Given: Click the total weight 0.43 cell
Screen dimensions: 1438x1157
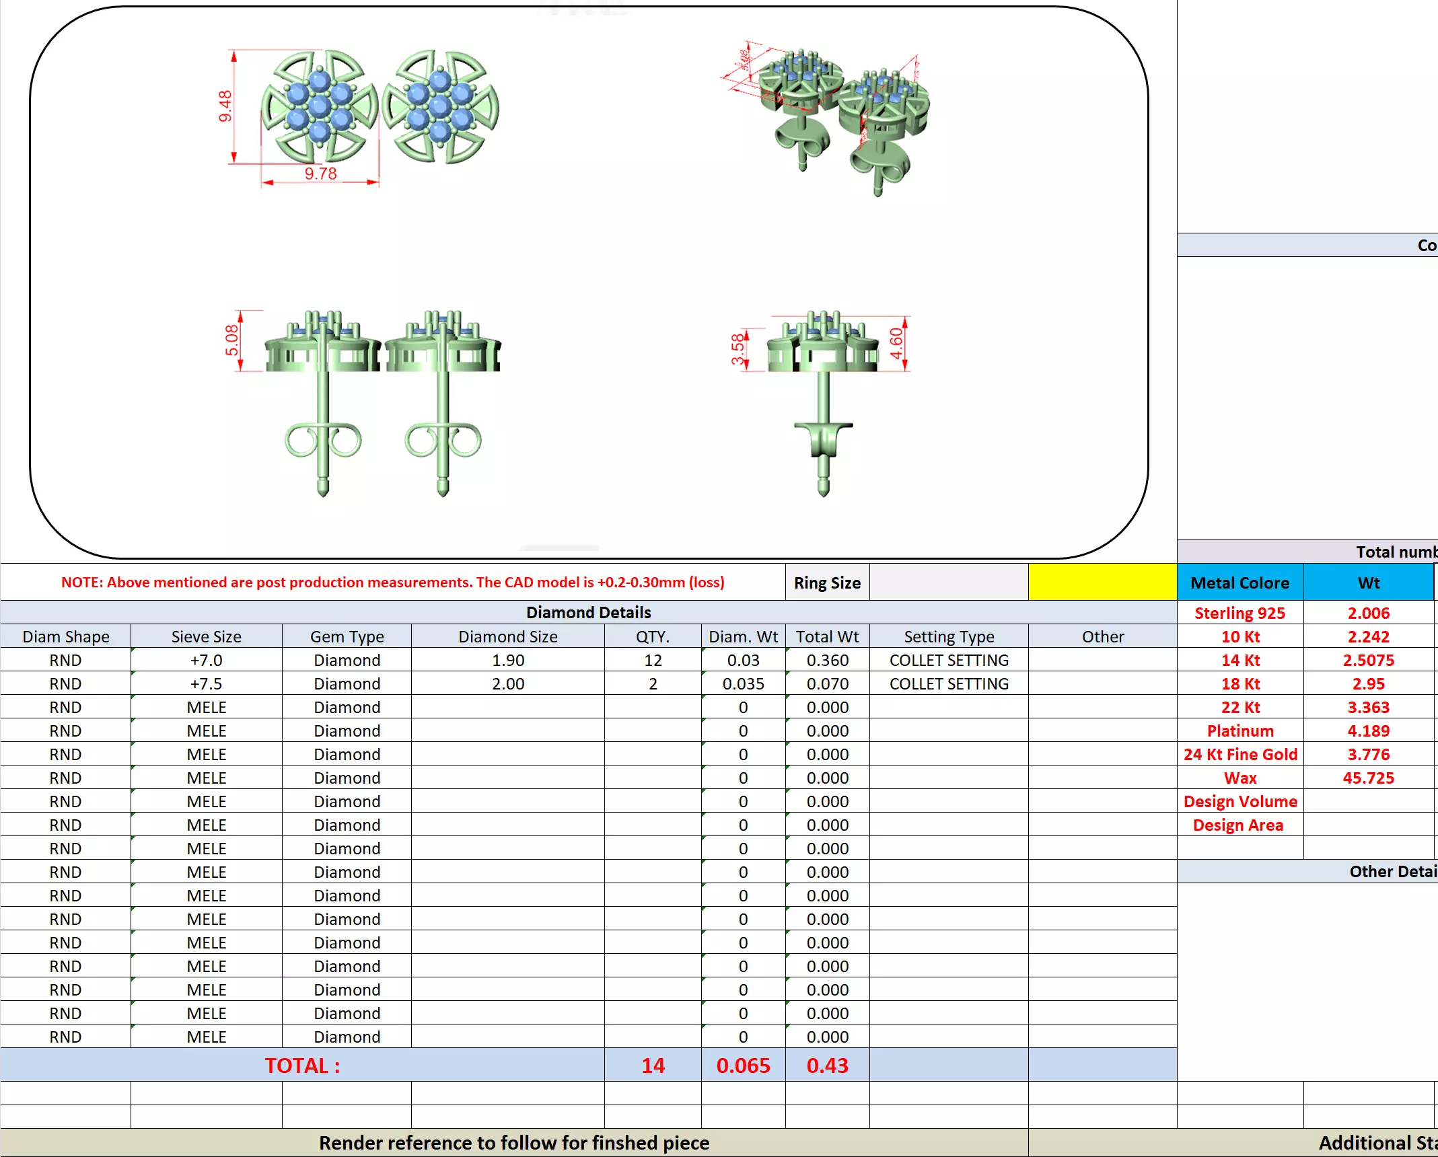Looking at the screenshot, I should [827, 1066].
